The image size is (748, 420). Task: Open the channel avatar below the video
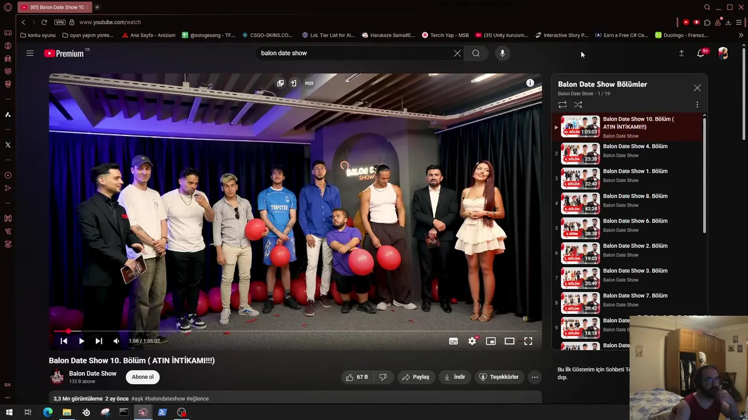[x=57, y=377]
